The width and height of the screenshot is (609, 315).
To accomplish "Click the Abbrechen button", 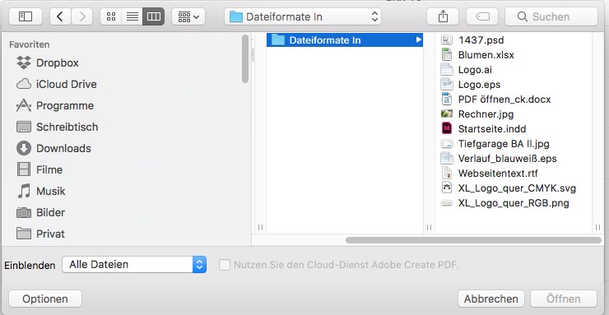I will click(x=491, y=299).
